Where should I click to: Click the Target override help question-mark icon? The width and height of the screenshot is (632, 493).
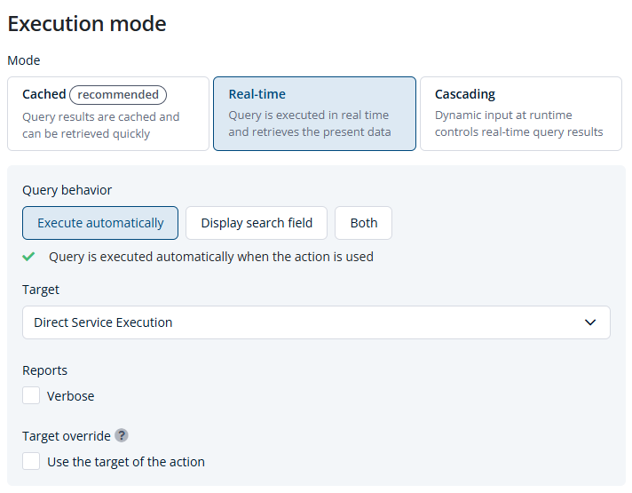(122, 436)
